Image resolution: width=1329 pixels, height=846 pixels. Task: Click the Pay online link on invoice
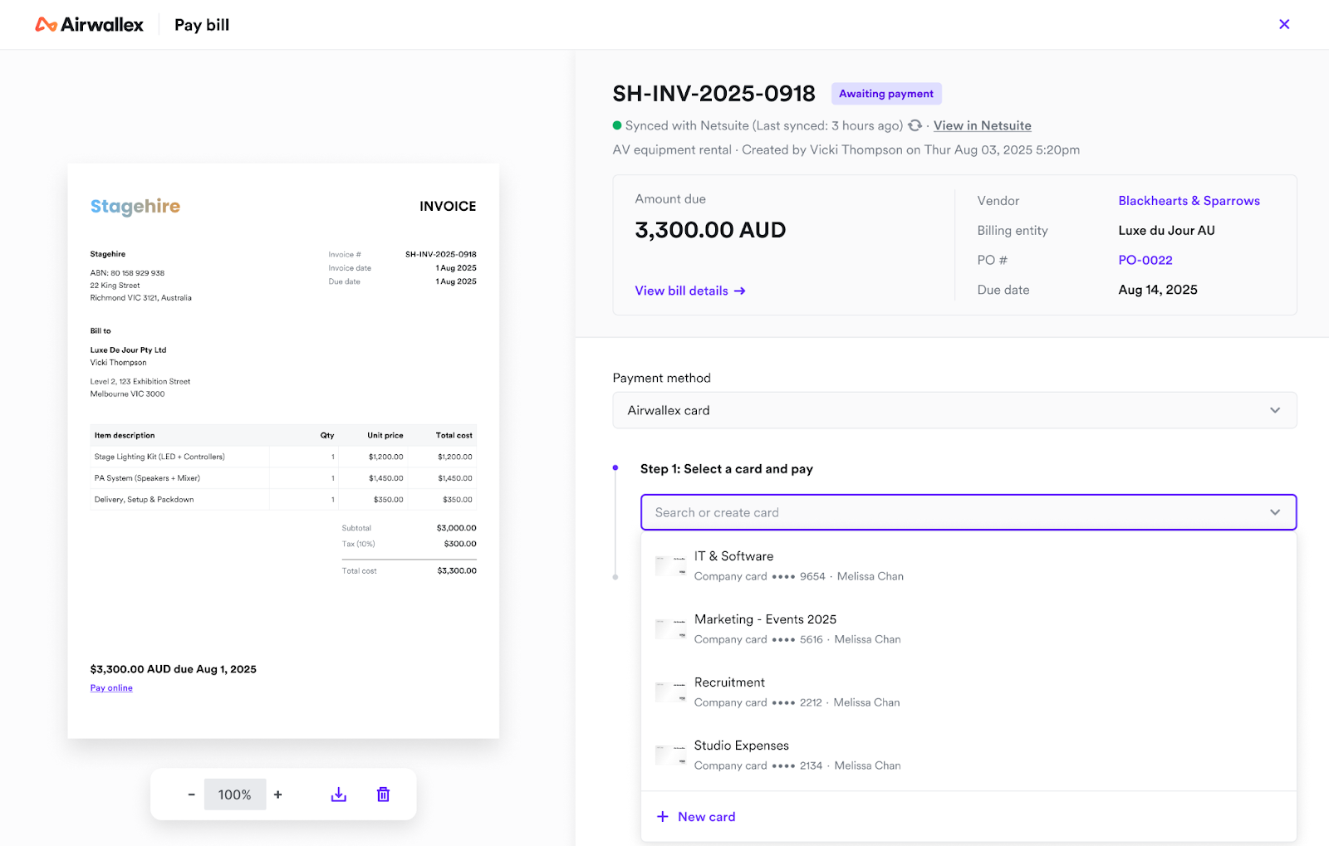coord(111,687)
